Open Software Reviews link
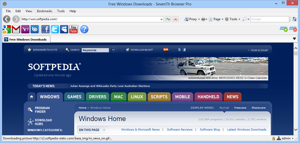The height and width of the screenshot is (143, 300). click(180, 130)
